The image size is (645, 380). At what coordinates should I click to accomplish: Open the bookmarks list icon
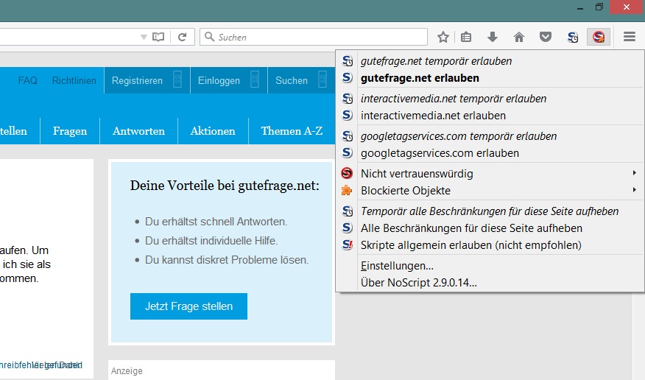pyautogui.click(x=466, y=37)
